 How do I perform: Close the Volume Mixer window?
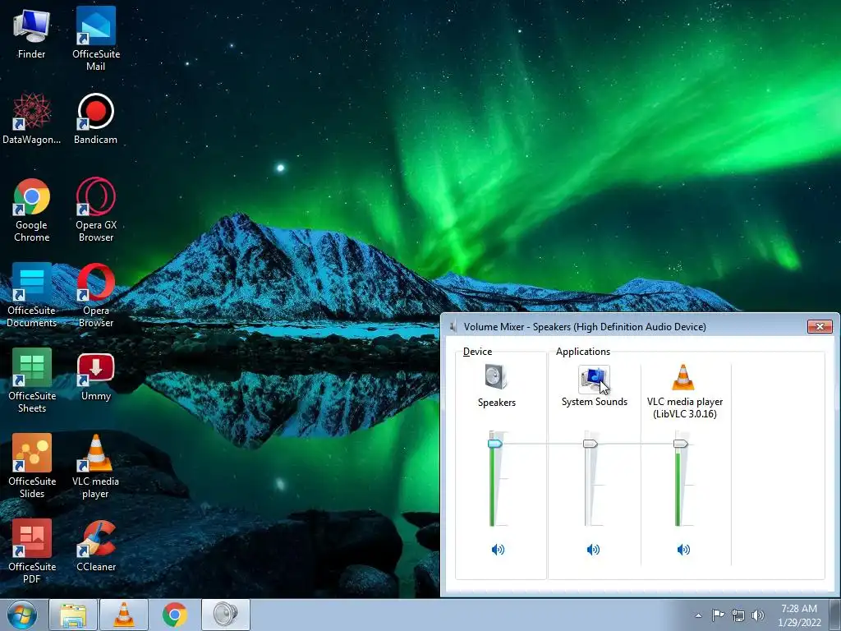click(820, 326)
